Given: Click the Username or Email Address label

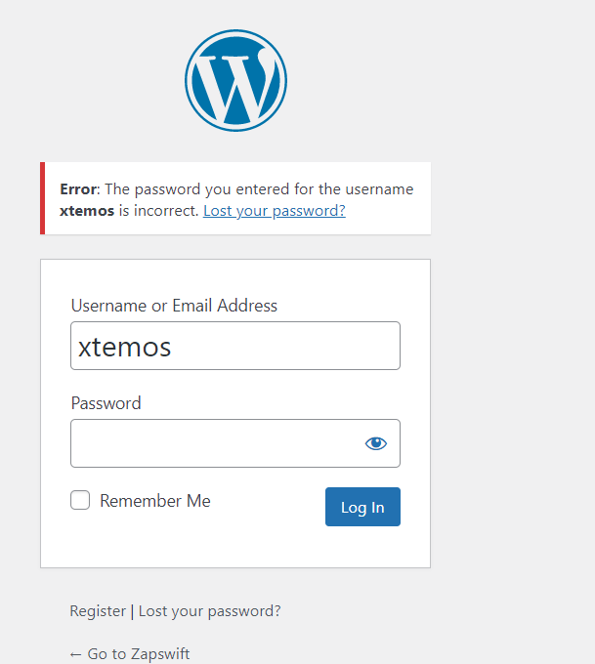Looking at the screenshot, I should (174, 306).
